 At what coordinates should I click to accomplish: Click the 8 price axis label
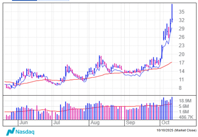[x=180, y=88]
